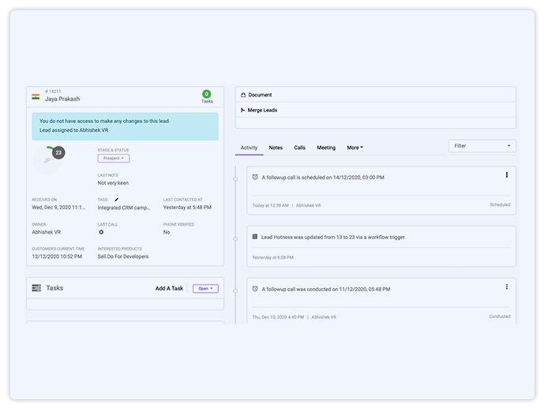Viewport: 544px width, 408px height.
Task: Switch to the Calls tab
Action: pos(299,148)
